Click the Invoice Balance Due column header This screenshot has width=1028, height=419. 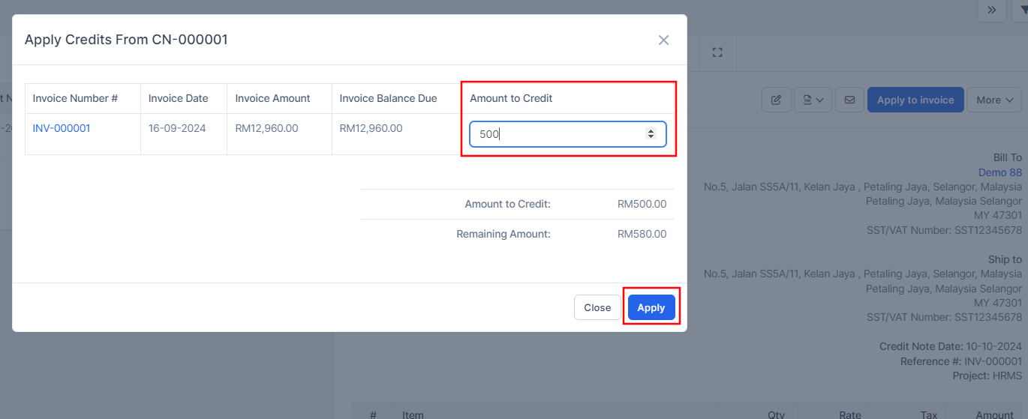coord(388,98)
